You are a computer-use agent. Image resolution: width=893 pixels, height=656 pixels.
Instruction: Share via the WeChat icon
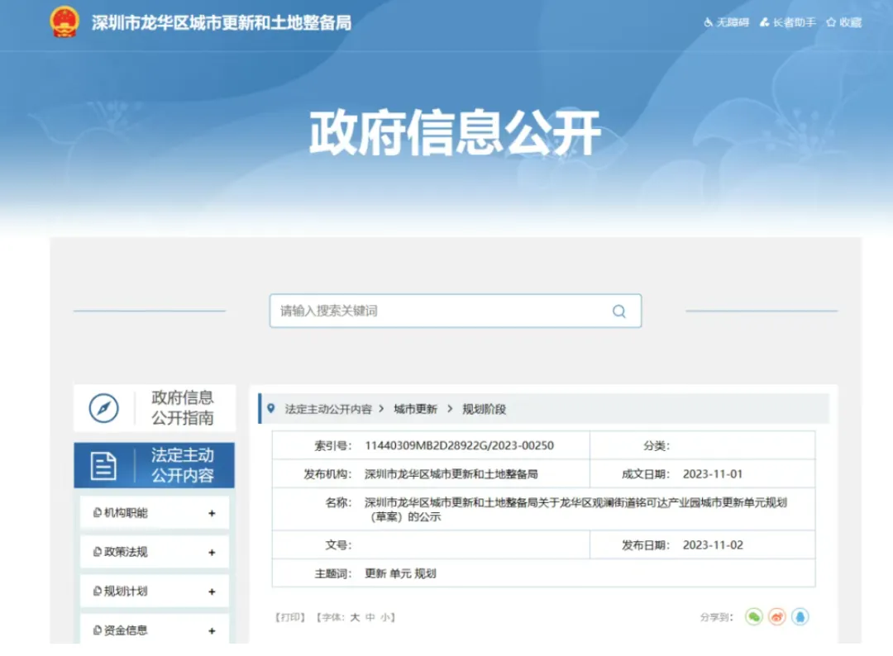click(x=753, y=616)
